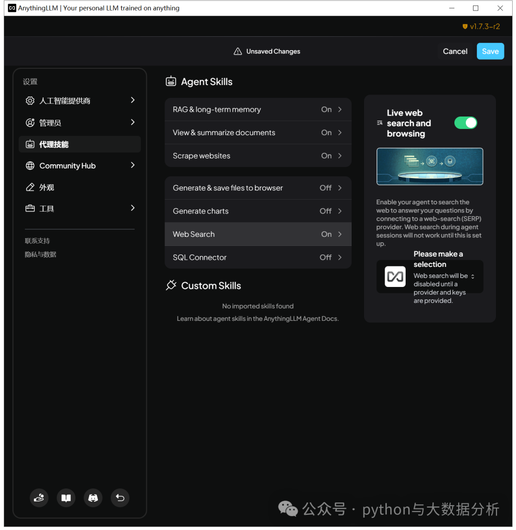Open the AnythingLLM Agent Docs link
Screen dimensions: 516x530
click(x=301, y=319)
